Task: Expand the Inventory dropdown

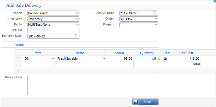Action: click(x=77, y=19)
